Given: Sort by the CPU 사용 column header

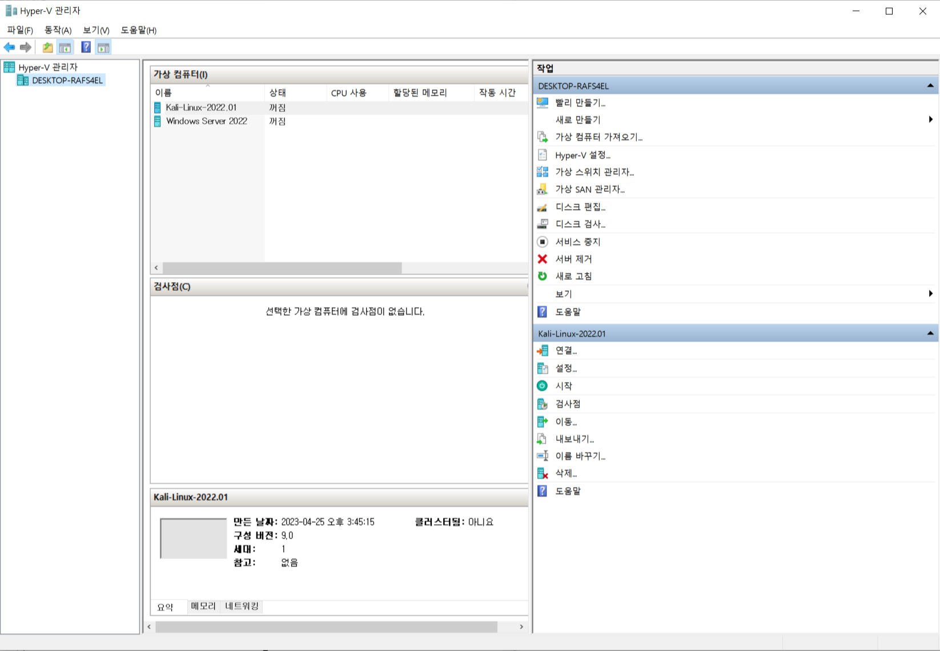Looking at the screenshot, I should [x=357, y=93].
